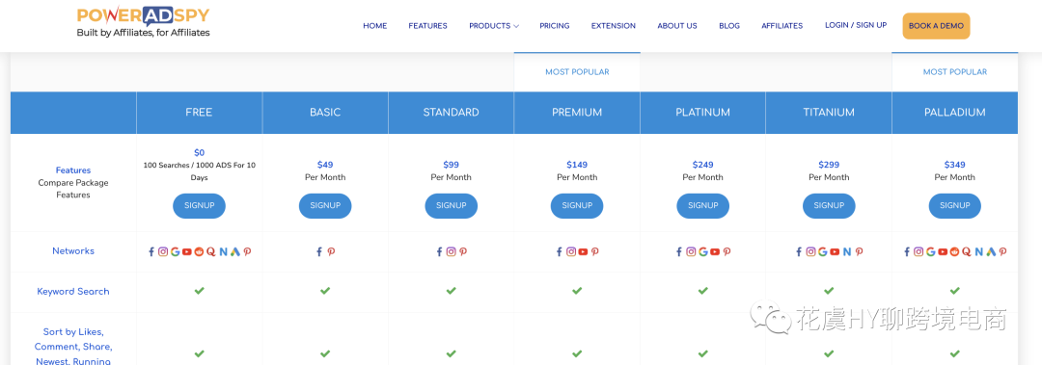
Task: Click Keyword Search checkmark under PREMIUM
Action: tap(577, 291)
